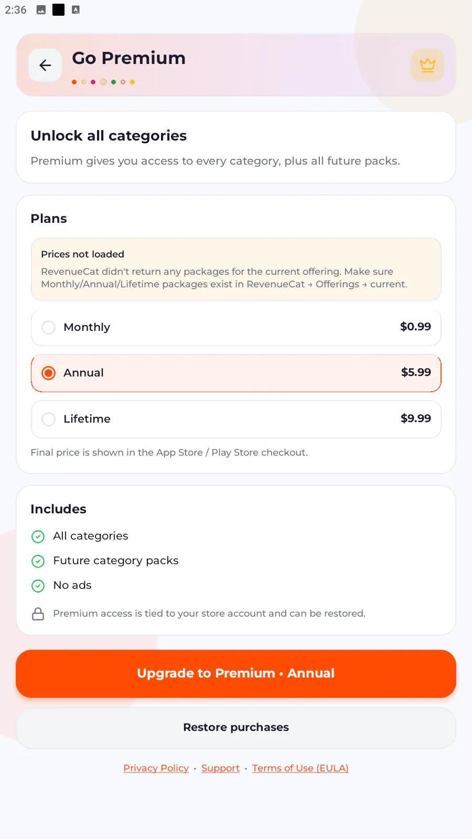Tap the check icon beside Future category packs
Image resolution: width=472 pixels, height=839 pixels.
point(38,561)
